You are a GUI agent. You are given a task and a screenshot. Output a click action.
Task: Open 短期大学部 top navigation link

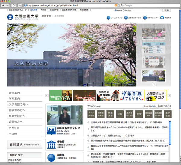(x=54, y=10)
